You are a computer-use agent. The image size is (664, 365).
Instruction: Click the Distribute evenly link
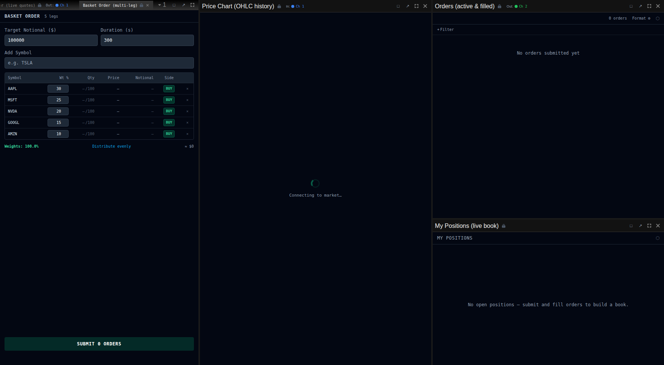pos(111,146)
